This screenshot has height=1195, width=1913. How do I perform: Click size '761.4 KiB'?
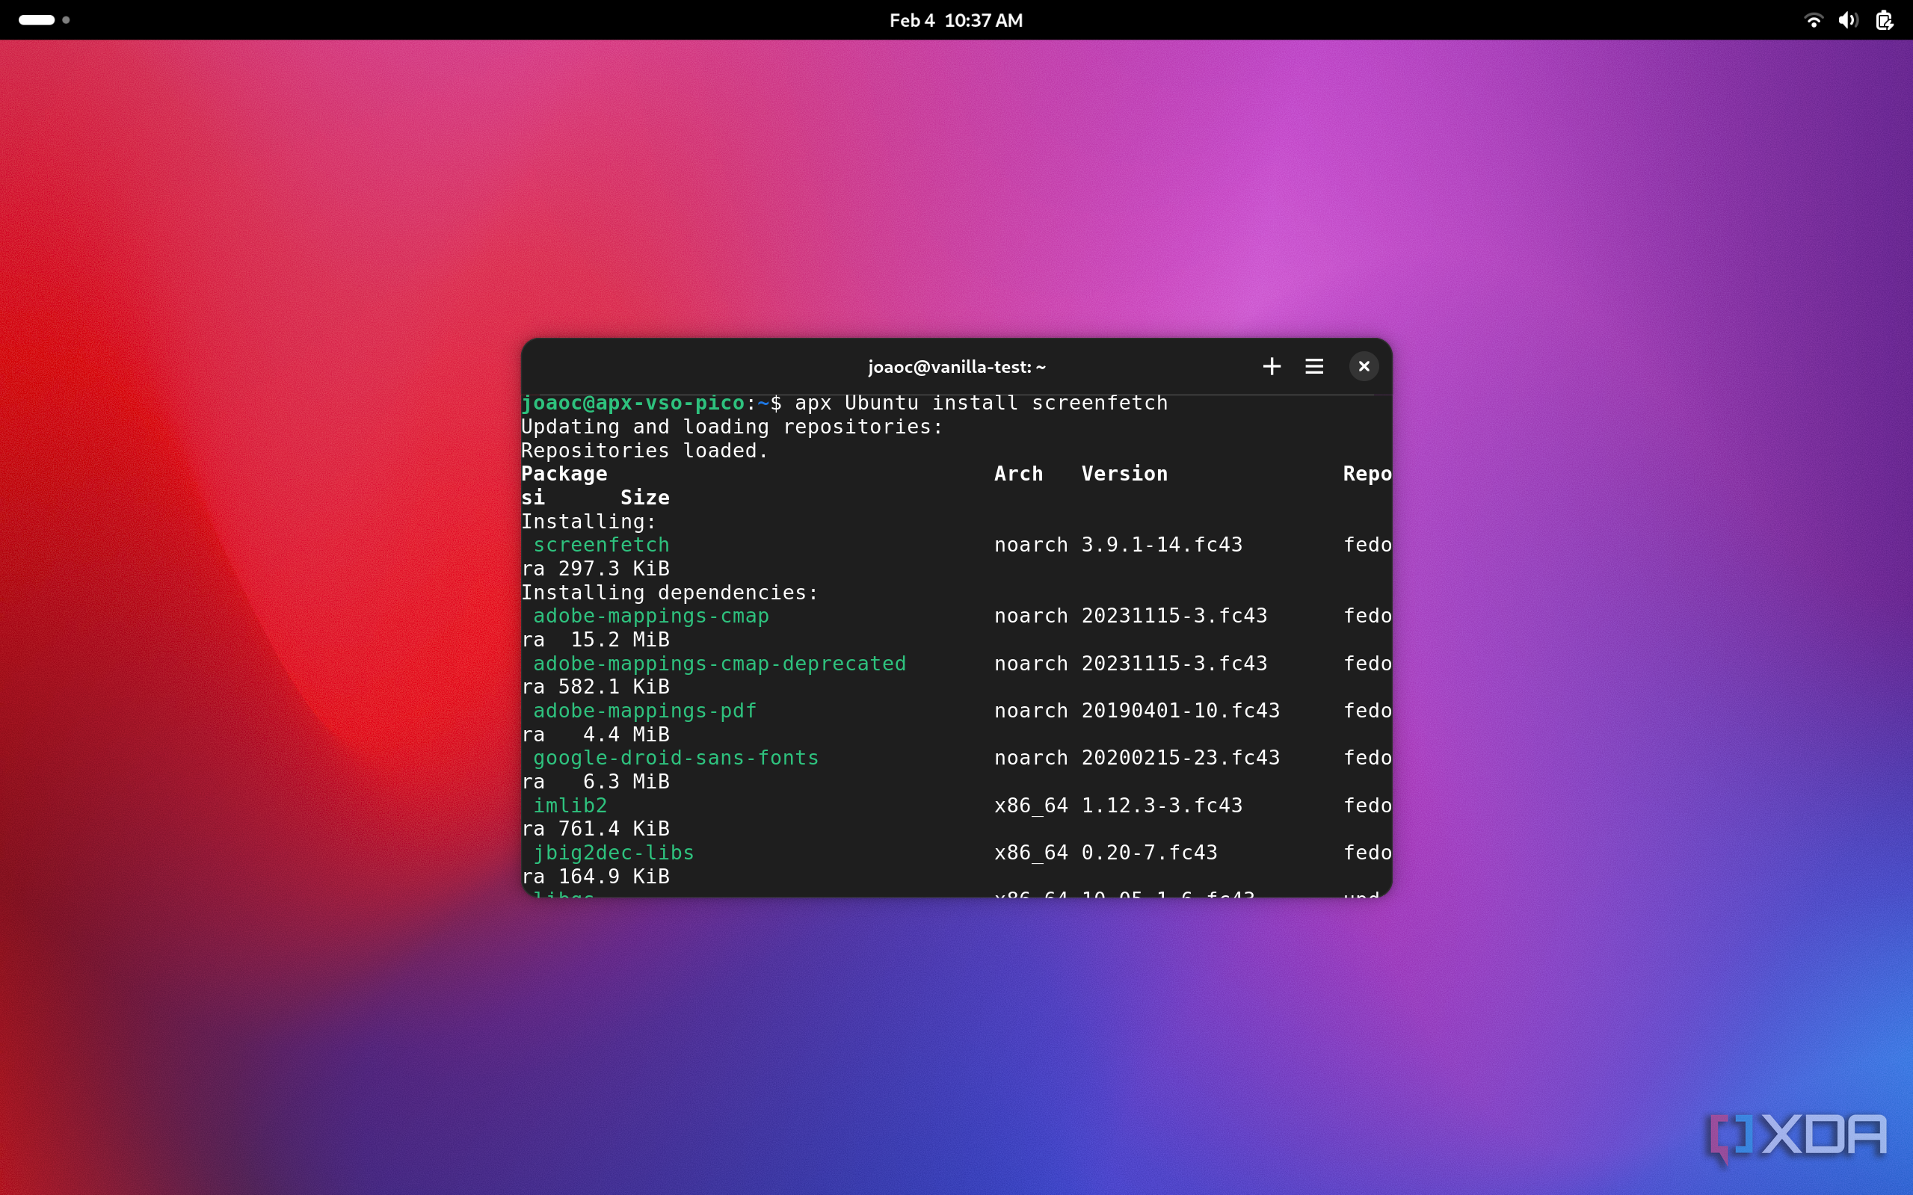pyautogui.click(x=614, y=829)
